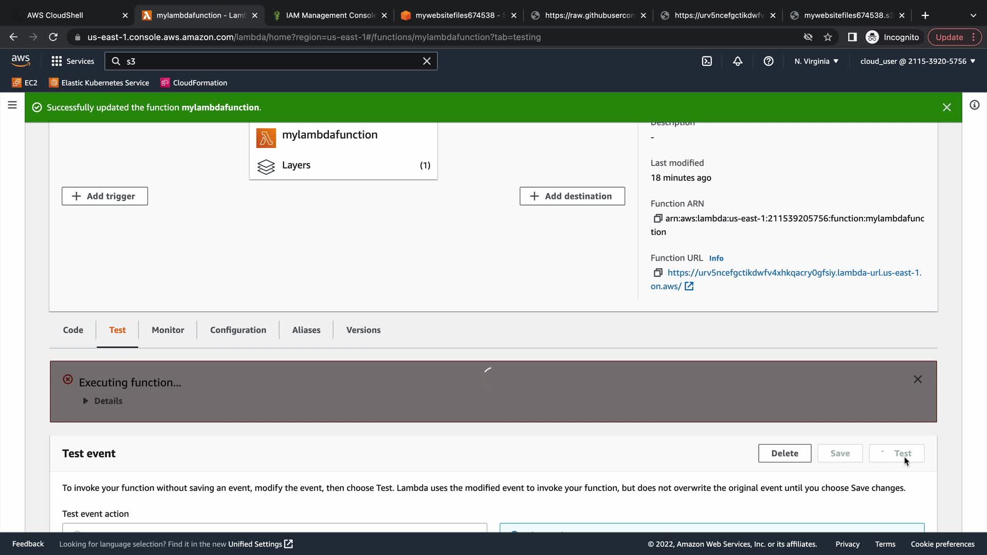Copy the Function ARN
Image resolution: width=987 pixels, height=555 pixels.
pos(657,218)
